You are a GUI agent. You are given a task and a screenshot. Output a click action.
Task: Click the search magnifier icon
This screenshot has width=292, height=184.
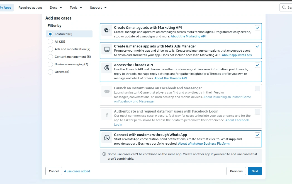(x=284, y=8)
